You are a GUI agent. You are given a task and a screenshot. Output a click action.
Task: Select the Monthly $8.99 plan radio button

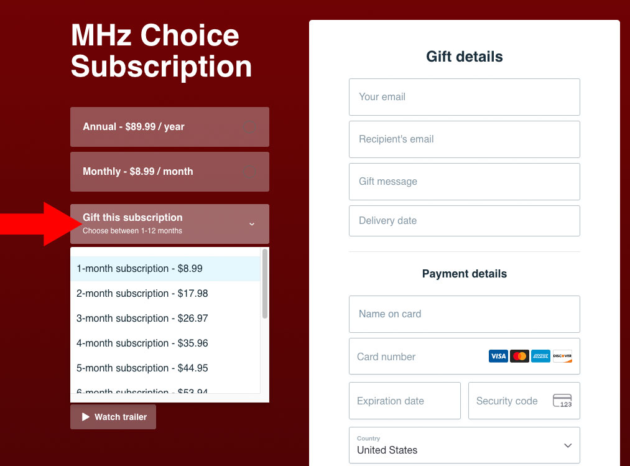coord(249,172)
